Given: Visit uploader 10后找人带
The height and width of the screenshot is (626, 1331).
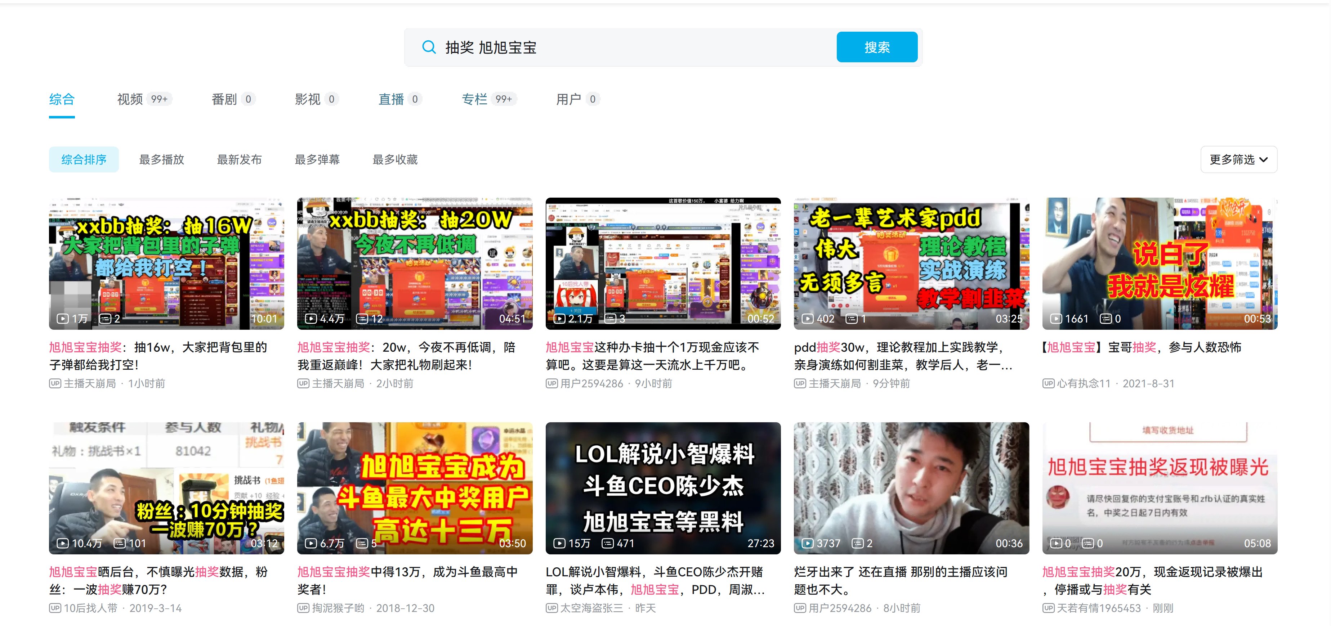Looking at the screenshot, I should coord(90,608).
